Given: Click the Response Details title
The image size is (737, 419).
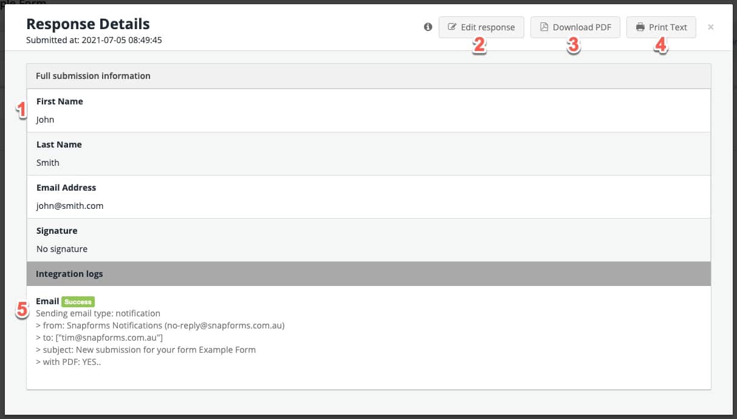Looking at the screenshot, I should pyautogui.click(x=88, y=24).
